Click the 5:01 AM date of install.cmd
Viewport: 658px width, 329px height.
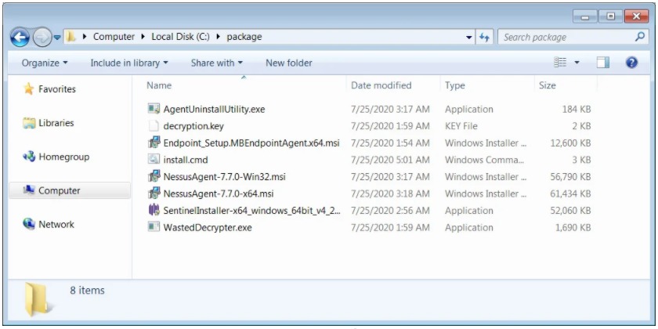[390, 160]
